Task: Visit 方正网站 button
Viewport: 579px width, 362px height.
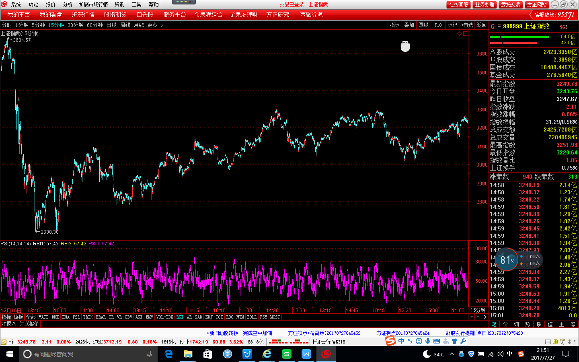Action: 537,4
